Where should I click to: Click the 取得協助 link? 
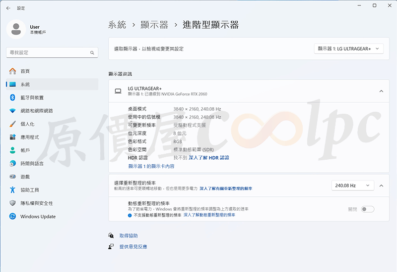click(x=129, y=236)
